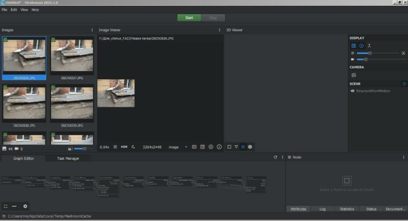Open Graph Editor settings gear
408x221 pixels.
25,206
